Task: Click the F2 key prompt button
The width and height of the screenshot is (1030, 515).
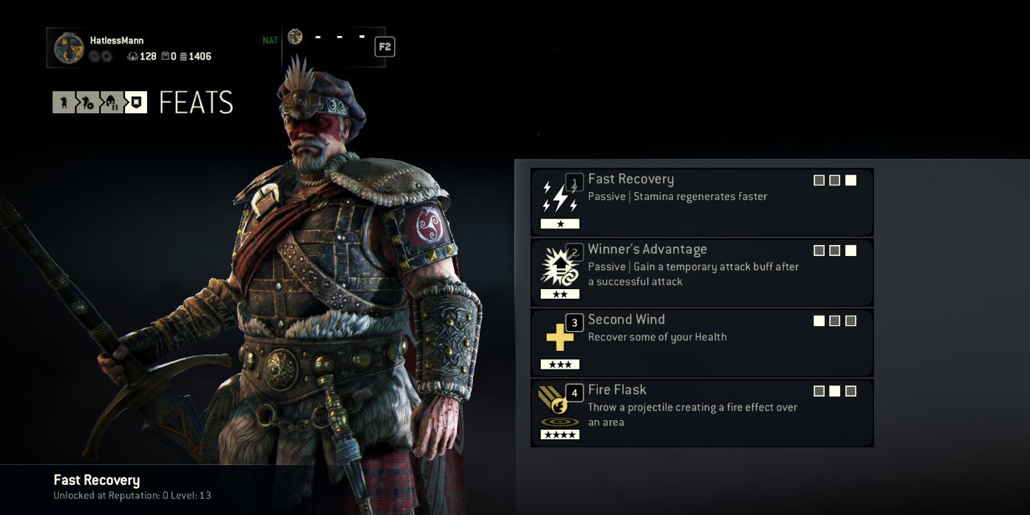Action: 385,47
